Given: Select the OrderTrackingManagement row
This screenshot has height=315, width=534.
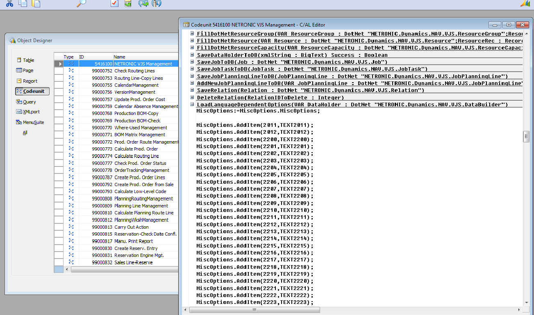Looking at the screenshot, I should point(116,170).
